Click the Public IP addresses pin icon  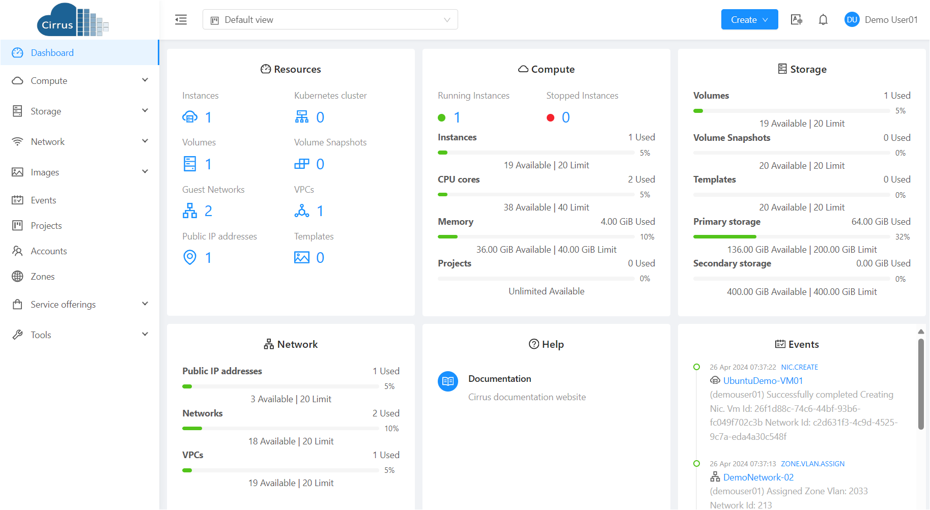[190, 258]
